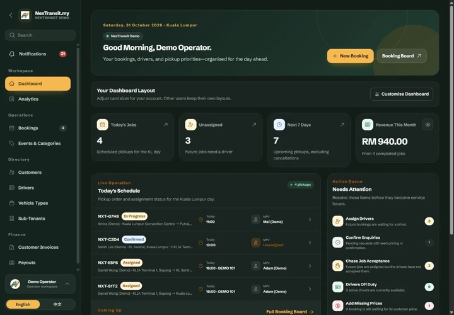Click the Bookings calendar icon in sidebar
454x315 pixels.
(11, 128)
